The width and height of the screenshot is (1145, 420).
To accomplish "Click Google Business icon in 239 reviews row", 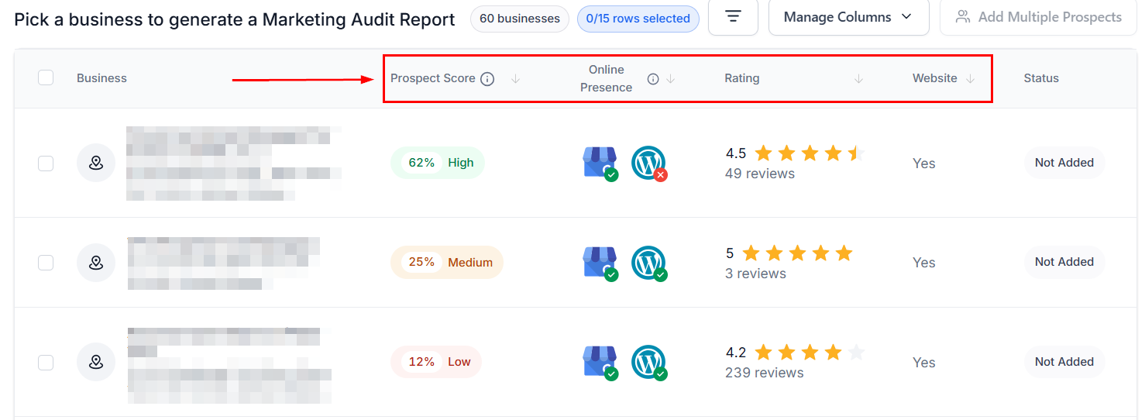I will [600, 362].
